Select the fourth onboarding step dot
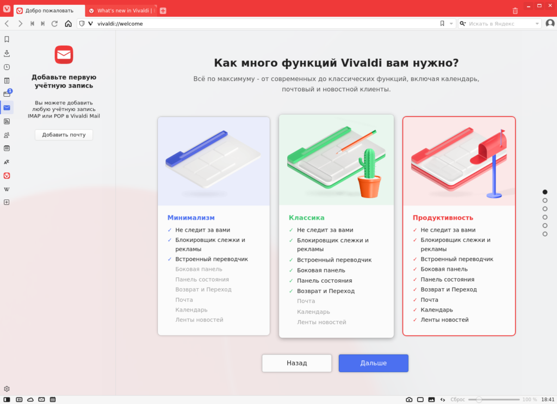 [x=545, y=217]
